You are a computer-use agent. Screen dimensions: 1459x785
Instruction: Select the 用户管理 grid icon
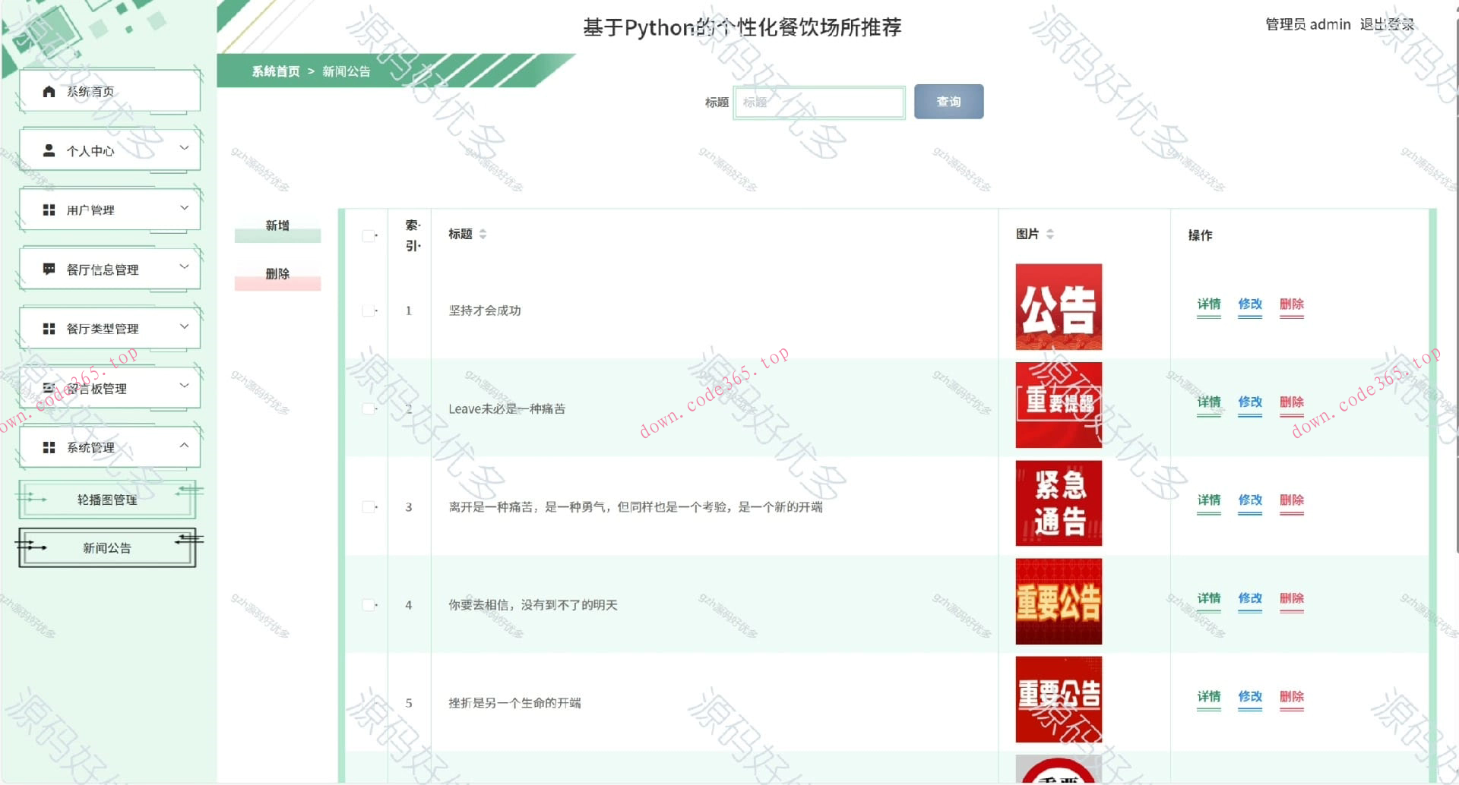47,209
